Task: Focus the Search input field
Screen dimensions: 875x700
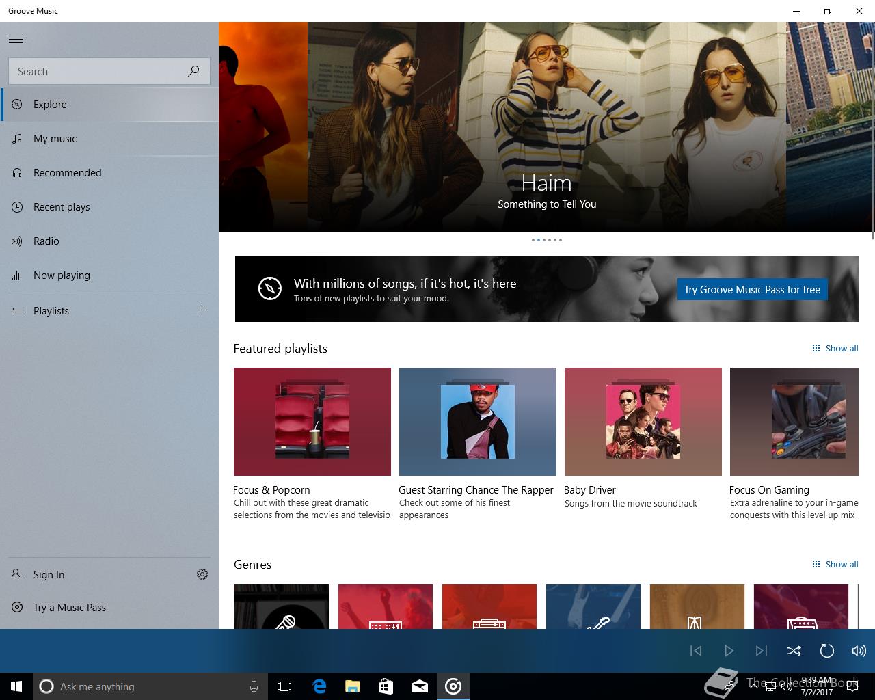Action: tap(109, 71)
